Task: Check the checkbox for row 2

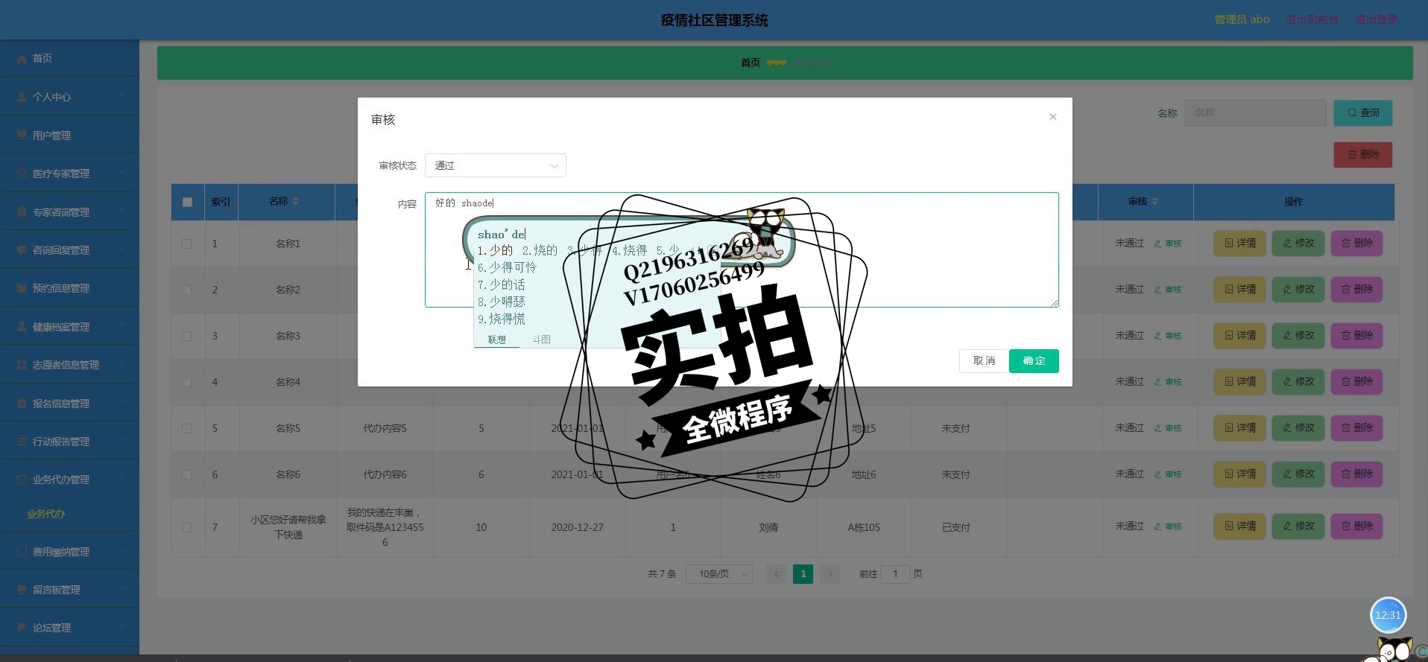Action: tap(187, 290)
